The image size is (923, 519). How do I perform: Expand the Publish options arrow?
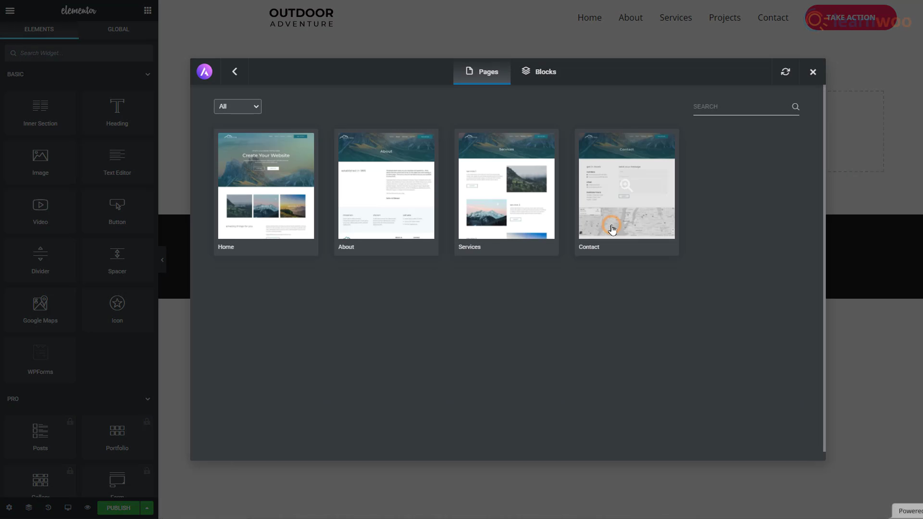pos(147,508)
